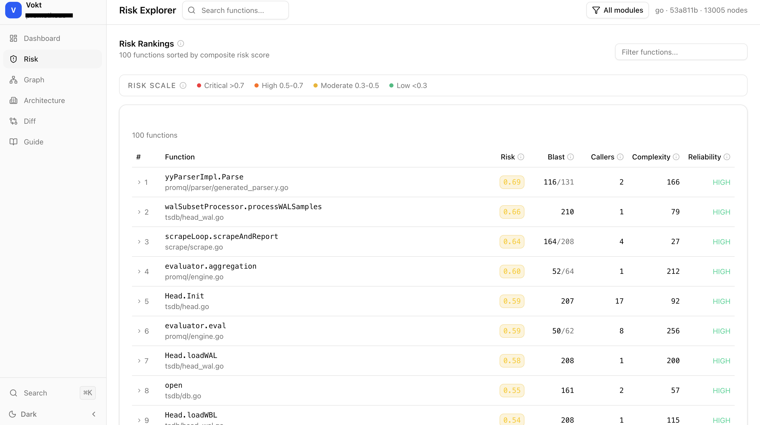Click the ⌘K shortcut badge
Screen dimensions: 760x425
[88, 393]
